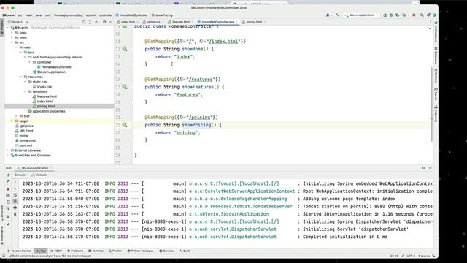Screen dimensions: 467x263
Task: Click the Print icon in Run console toolbar
Action: coord(15,207)
